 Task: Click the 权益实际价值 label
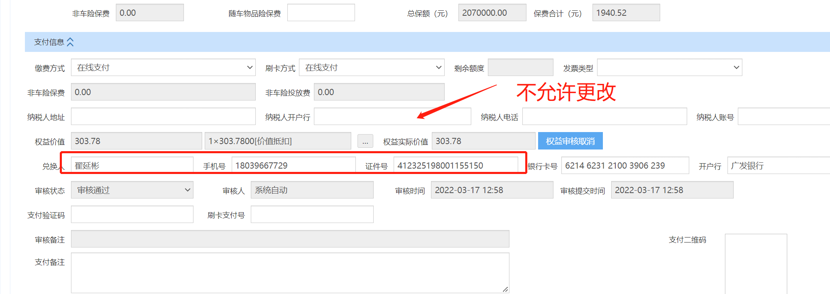pos(405,142)
